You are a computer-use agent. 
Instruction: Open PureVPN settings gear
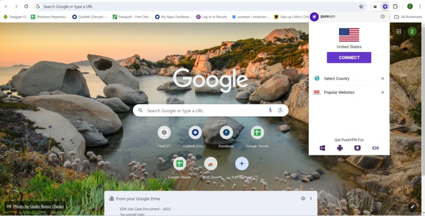coord(382,17)
